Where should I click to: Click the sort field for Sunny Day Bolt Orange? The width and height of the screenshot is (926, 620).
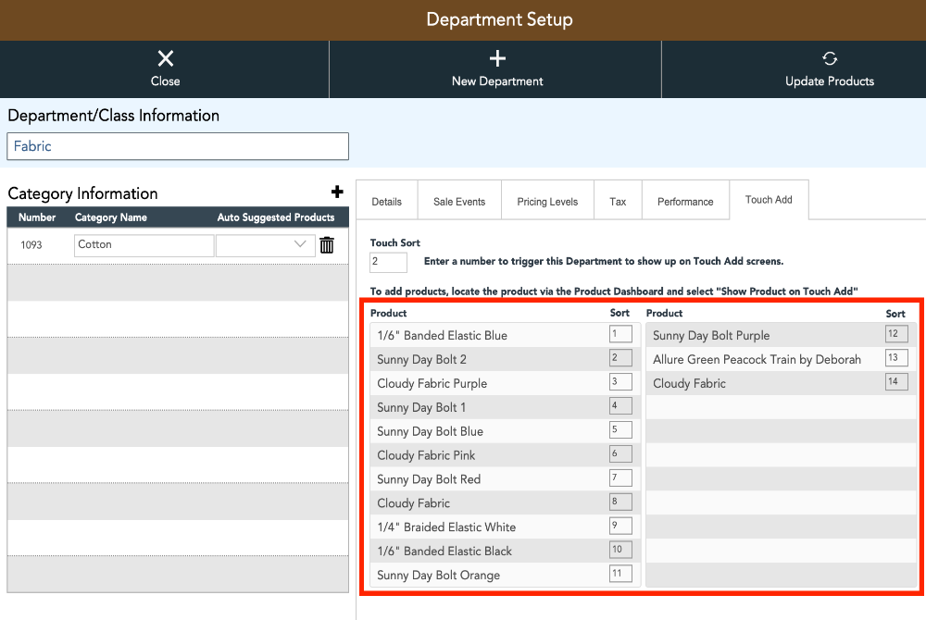[x=620, y=574]
